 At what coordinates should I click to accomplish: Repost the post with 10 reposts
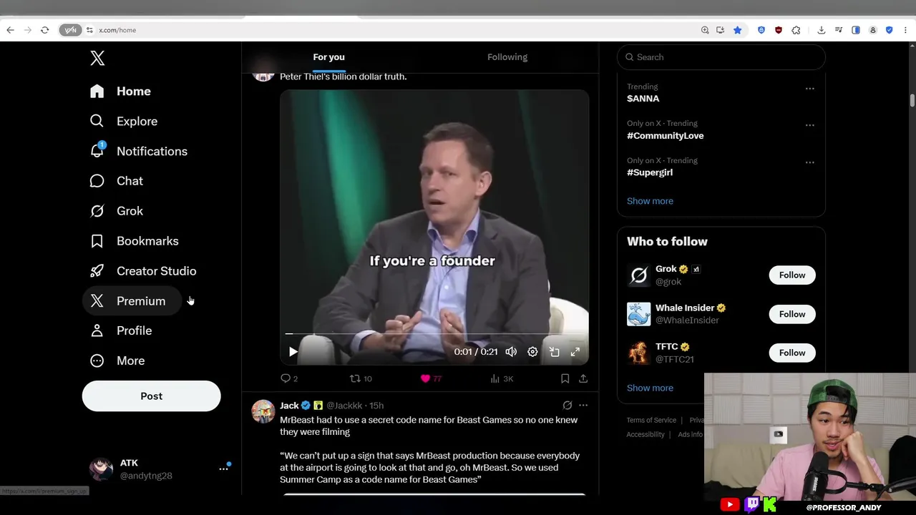[x=360, y=378]
